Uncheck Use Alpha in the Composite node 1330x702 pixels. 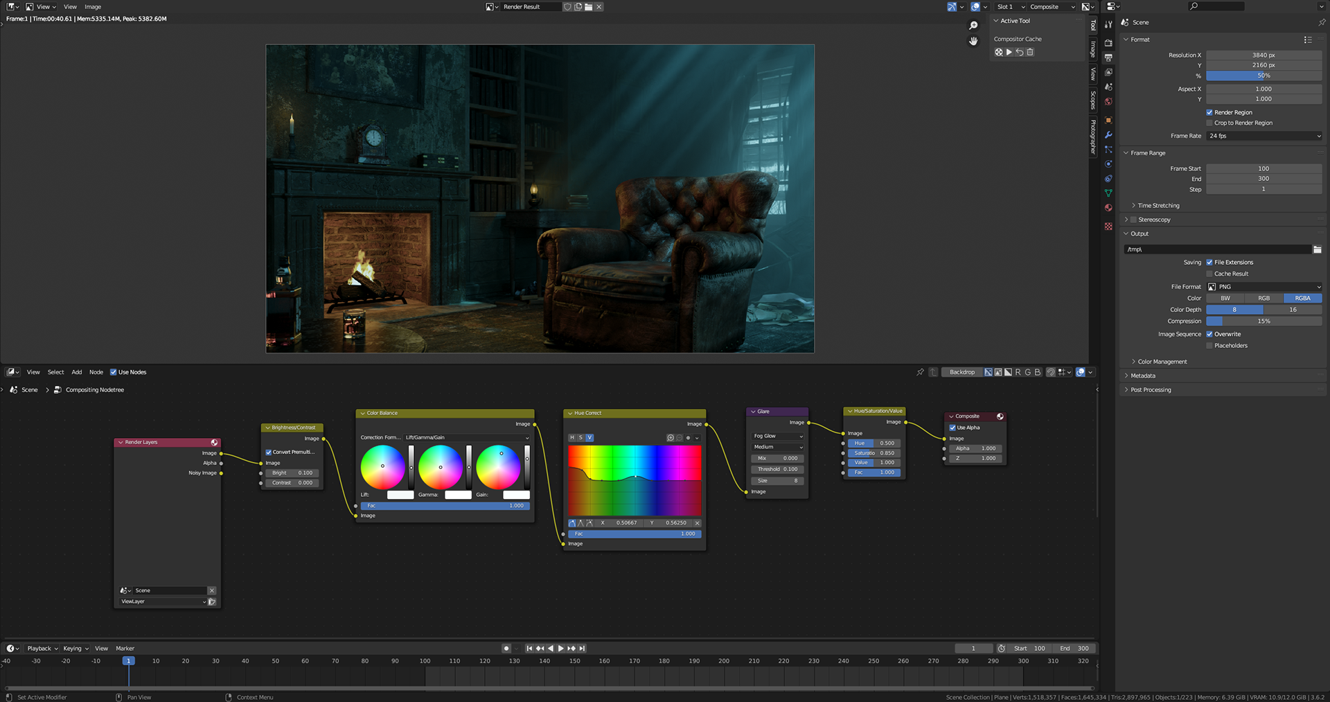coord(952,428)
